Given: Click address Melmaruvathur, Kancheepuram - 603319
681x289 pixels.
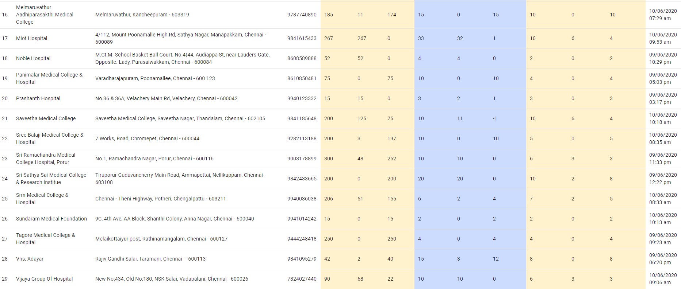Looking at the screenshot, I should pyautogui.click(x=142, y=15).
